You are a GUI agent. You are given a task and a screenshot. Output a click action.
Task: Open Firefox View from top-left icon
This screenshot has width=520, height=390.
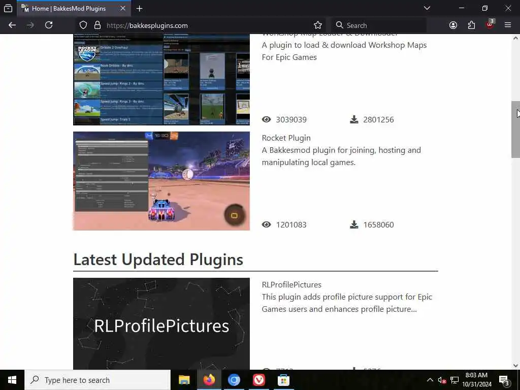(x=8, y=9)
